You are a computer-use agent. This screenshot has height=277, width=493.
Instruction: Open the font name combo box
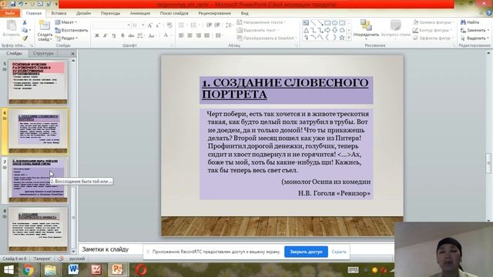point(112,25)
